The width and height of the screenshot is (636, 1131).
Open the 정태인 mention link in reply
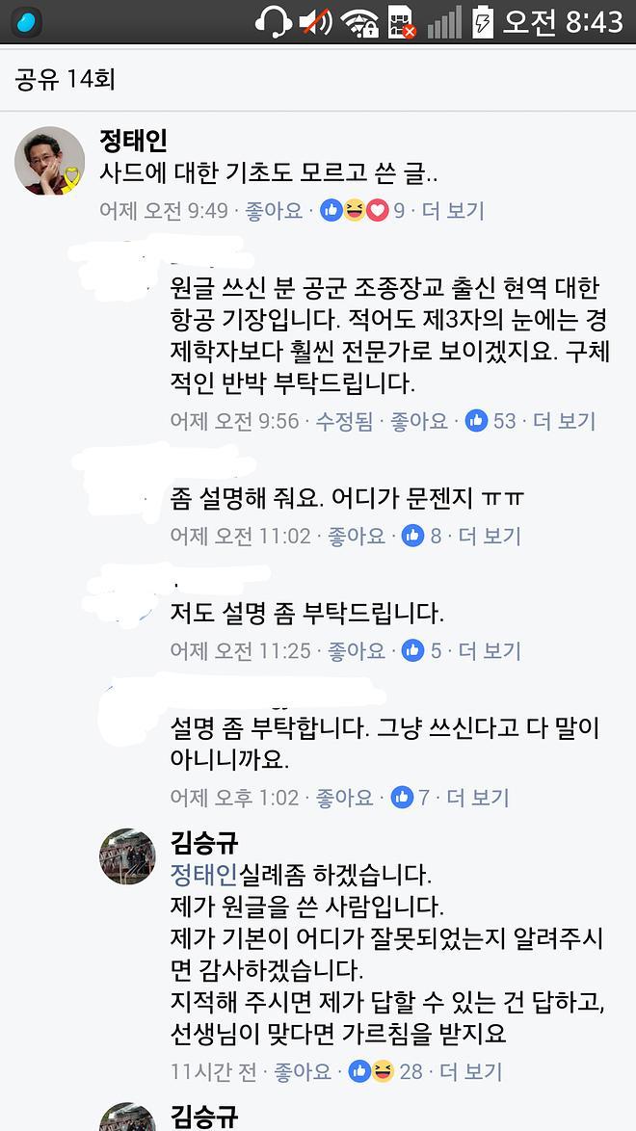[x=203, y=875]
